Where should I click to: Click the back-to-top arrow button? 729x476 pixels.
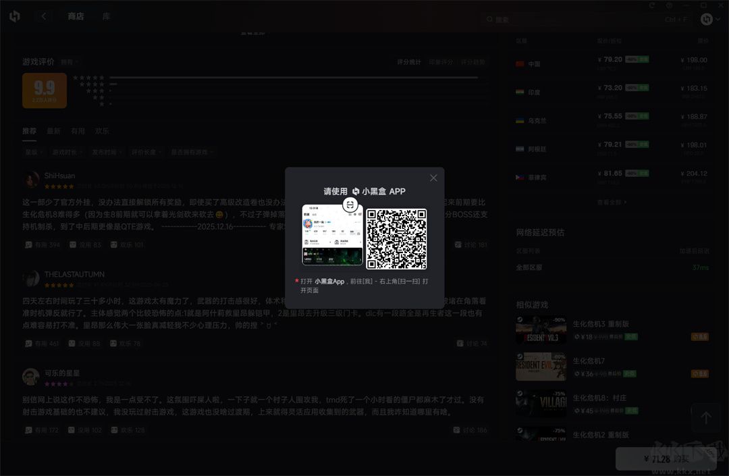click(x=706, y=419)
